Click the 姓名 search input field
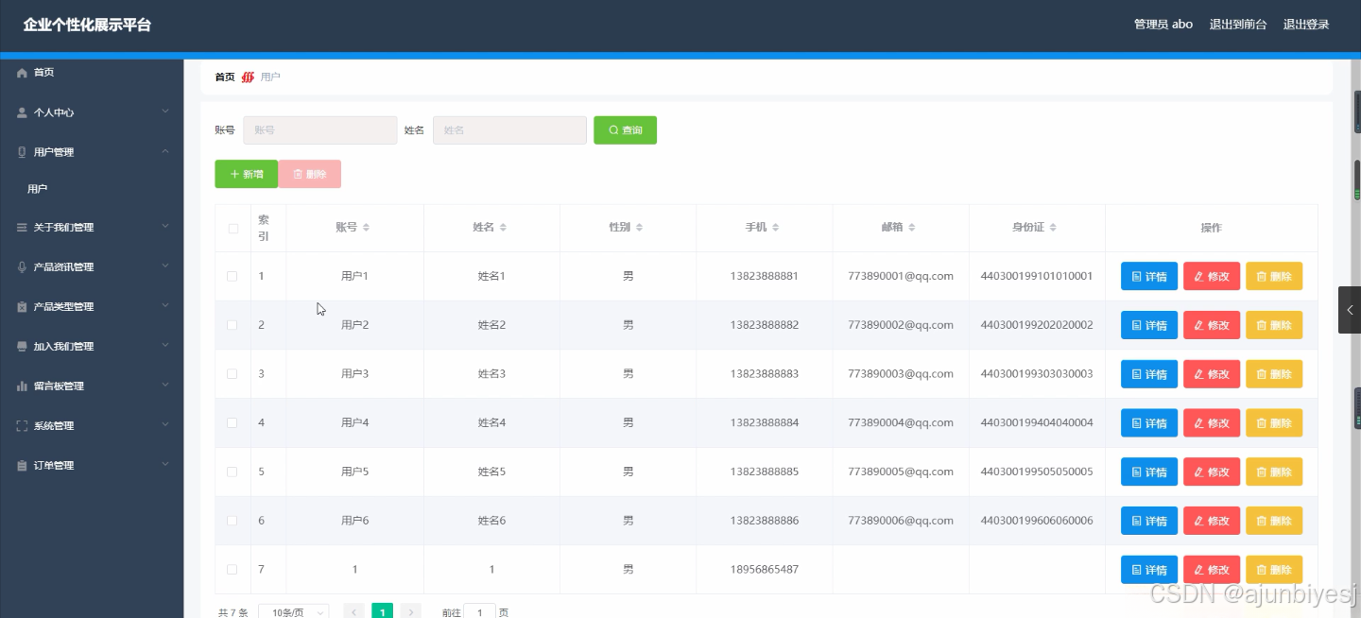The image size is (1361, 618). [509, 130]
